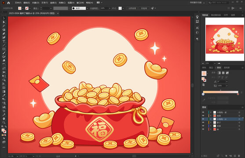Image resolution: width=245 pixels, height=158 pixels.
Task: Click the Delete layer trash icon
Action: click(x=239, y=156)
